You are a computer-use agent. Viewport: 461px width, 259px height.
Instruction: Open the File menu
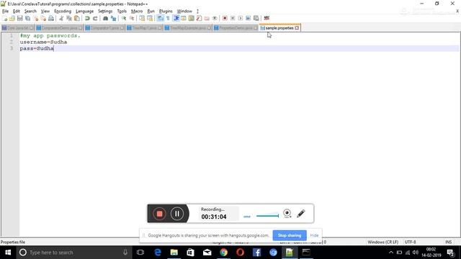coord(5,12)
